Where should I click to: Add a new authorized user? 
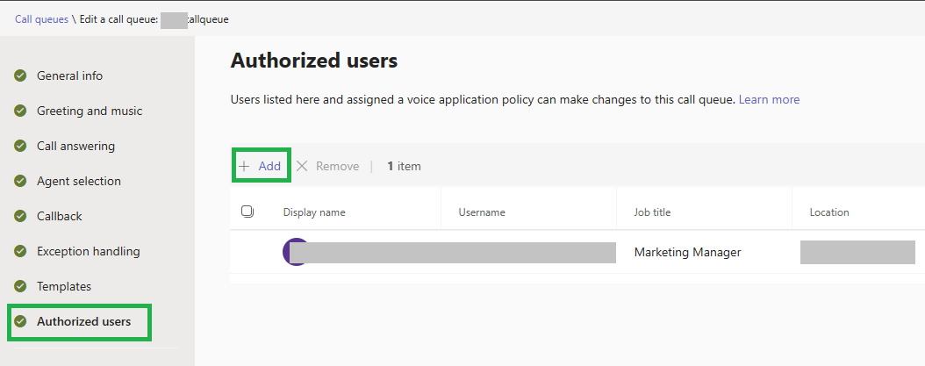260,167
